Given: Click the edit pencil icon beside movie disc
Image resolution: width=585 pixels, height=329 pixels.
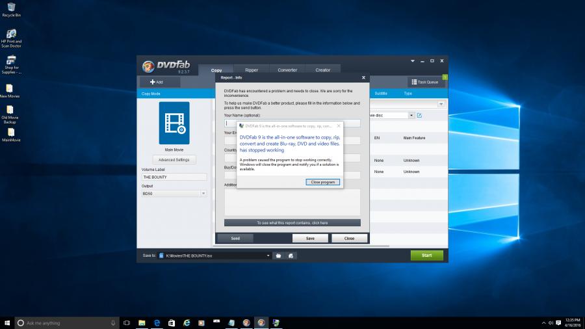Looking at the screenshot, I should (419, 115).
